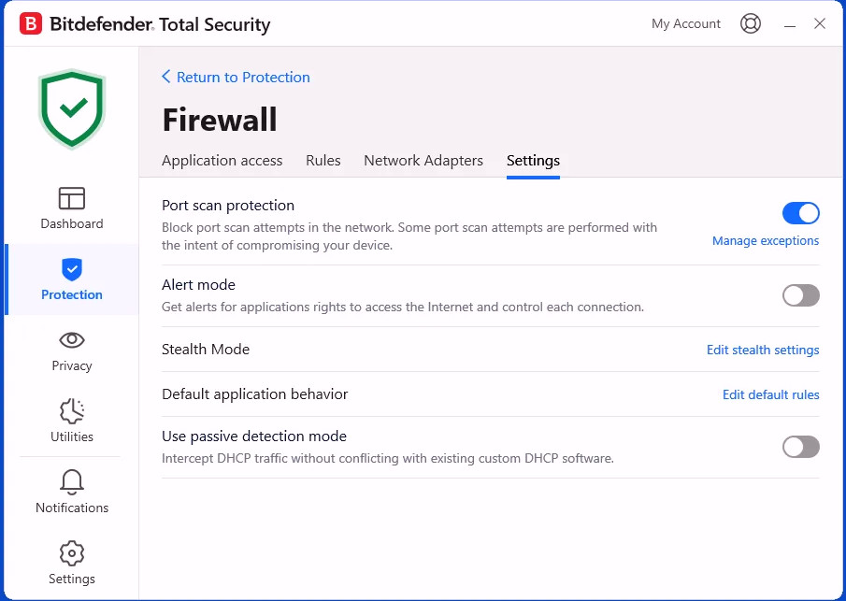
Task: Enable Use passive detection mode toggle
Action: point(801,447)
